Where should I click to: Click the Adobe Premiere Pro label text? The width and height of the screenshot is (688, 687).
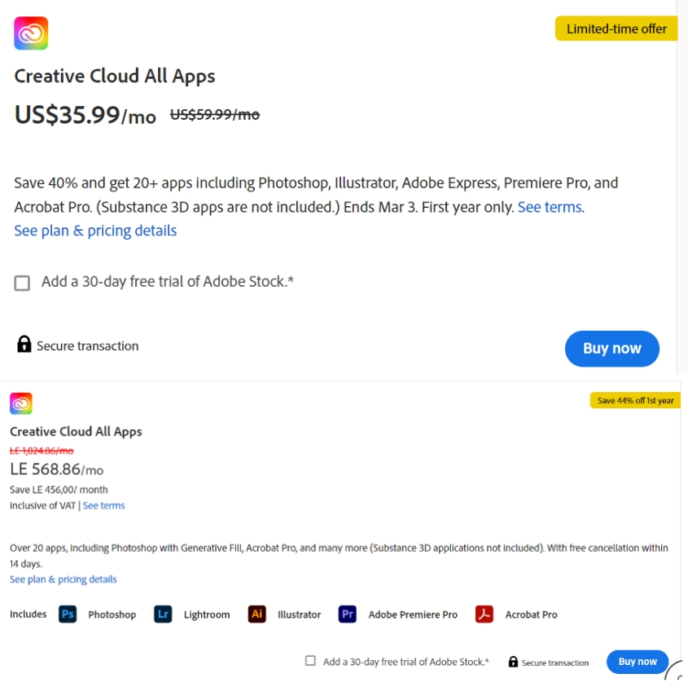[413, 614]
